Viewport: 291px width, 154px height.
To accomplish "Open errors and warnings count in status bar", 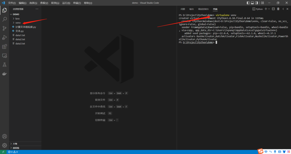I will point(13,152).
